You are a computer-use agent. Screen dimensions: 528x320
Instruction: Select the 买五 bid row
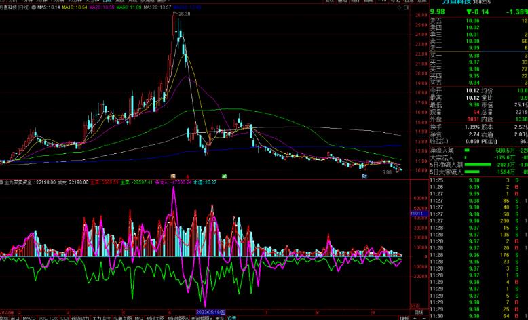coord(479,83)
